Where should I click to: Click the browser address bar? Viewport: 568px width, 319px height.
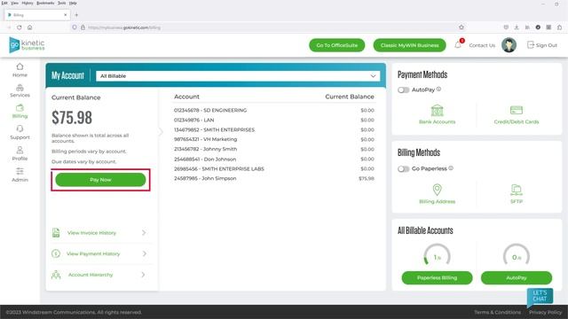pyautogui.click(x=264, y=27)
